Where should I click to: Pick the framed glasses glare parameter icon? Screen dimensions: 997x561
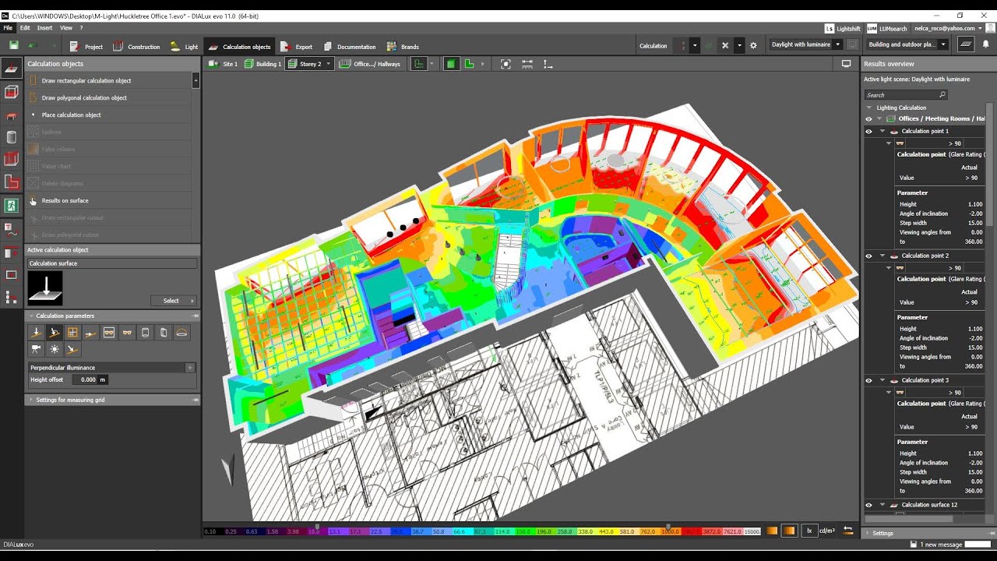click(109, 333)
